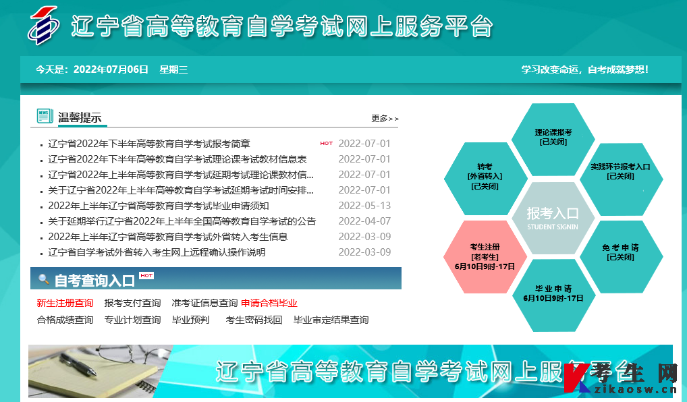The height and width of the screenshot is (402, 687).
Task: Open 2022年上半年毕业申请须知 notice
Action: pyautogui.click(x=158, y=206)
